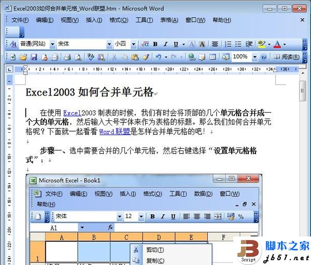
Task: Follow the Excel hyperlink in the first paragraph
Action: click(x=72, y=113)
